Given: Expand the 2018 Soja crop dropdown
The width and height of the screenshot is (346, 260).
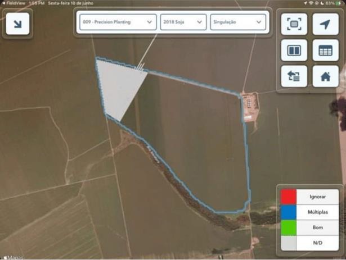Looking at the screenshot, I should (183, 22).
